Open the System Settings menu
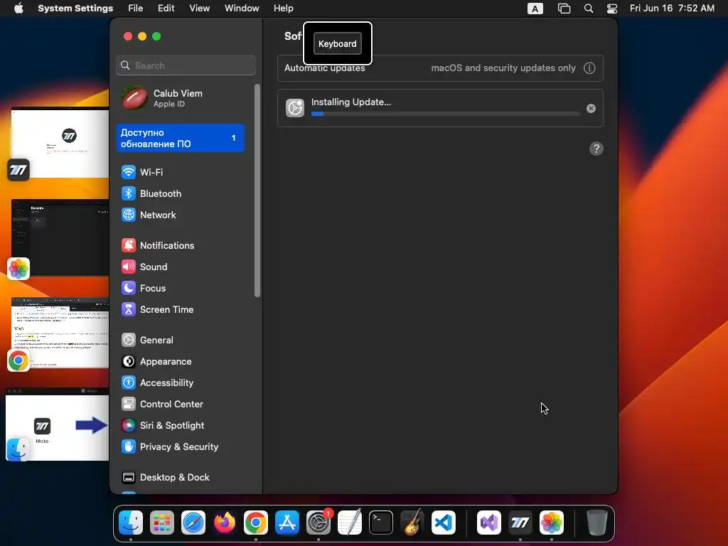 pyautogui.click(x=75, y=9)
